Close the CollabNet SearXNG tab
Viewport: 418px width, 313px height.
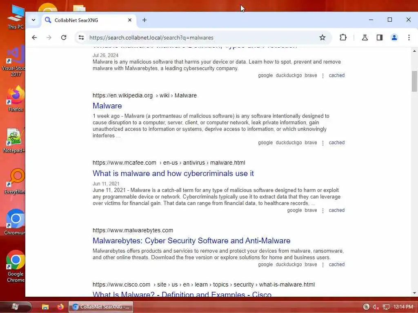point(129,20)
